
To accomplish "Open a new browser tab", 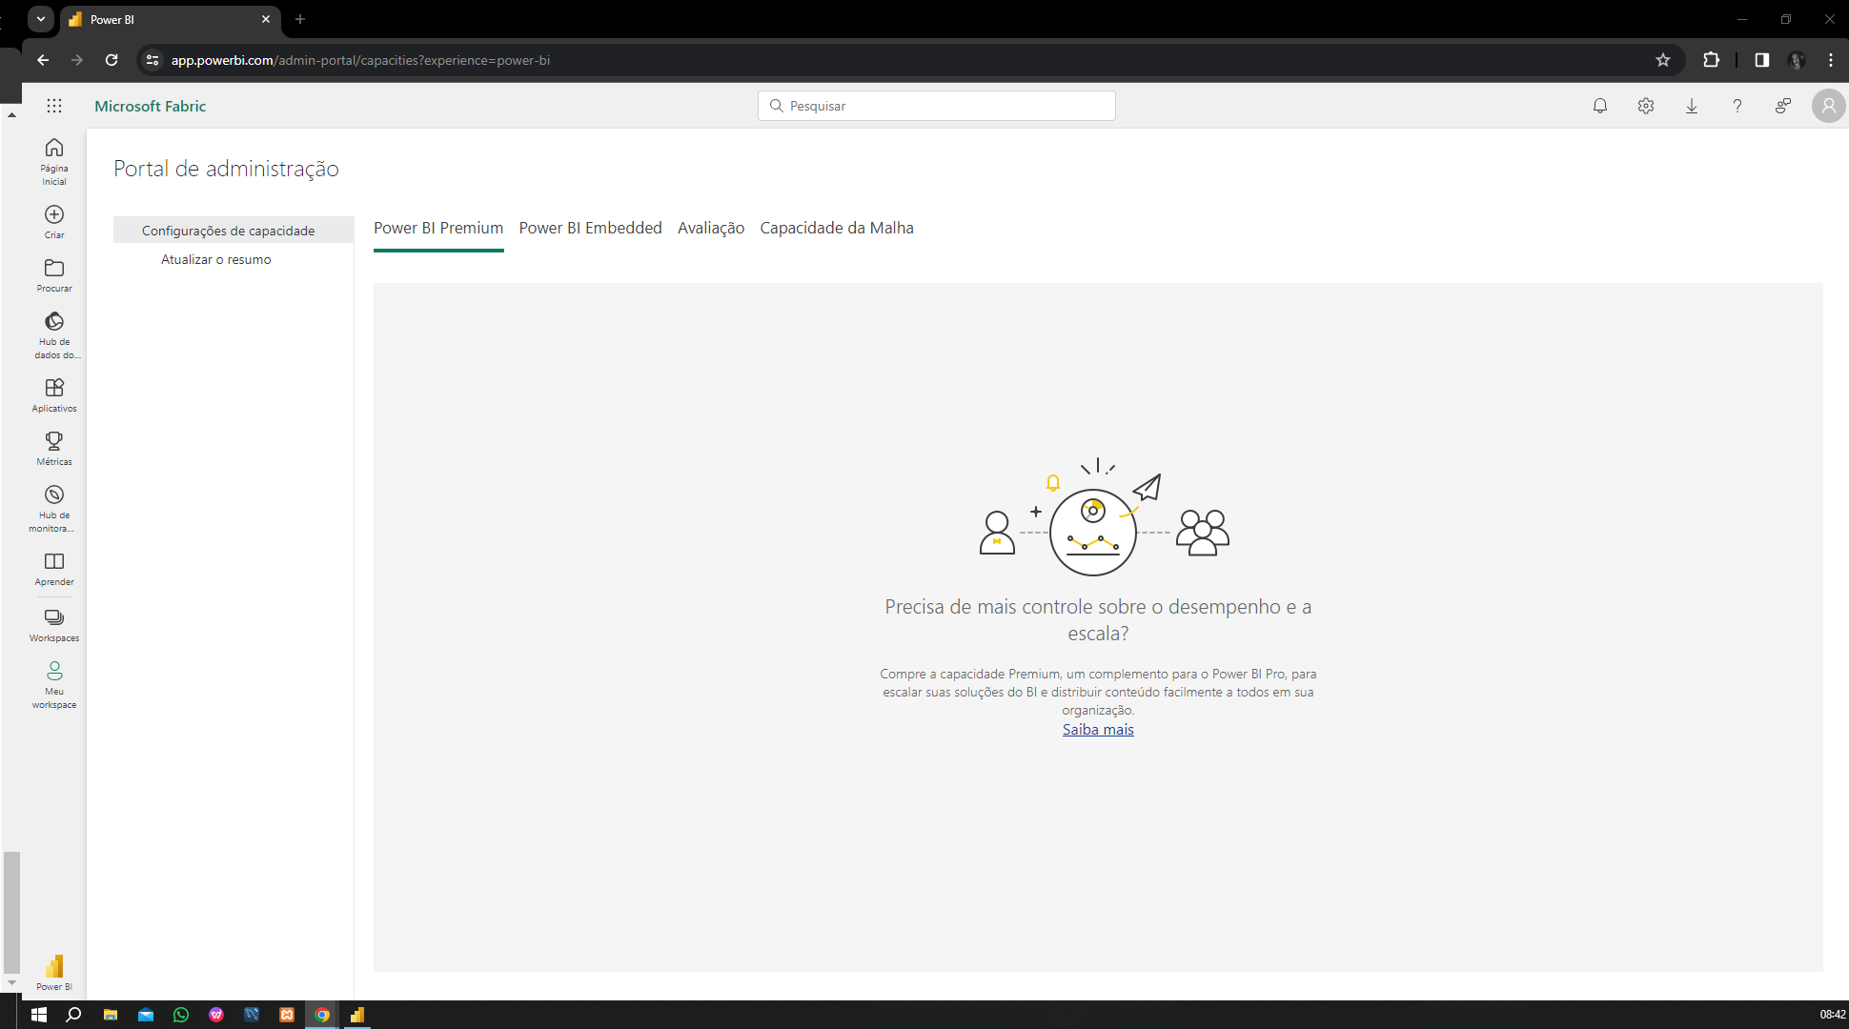I will 300,19.
